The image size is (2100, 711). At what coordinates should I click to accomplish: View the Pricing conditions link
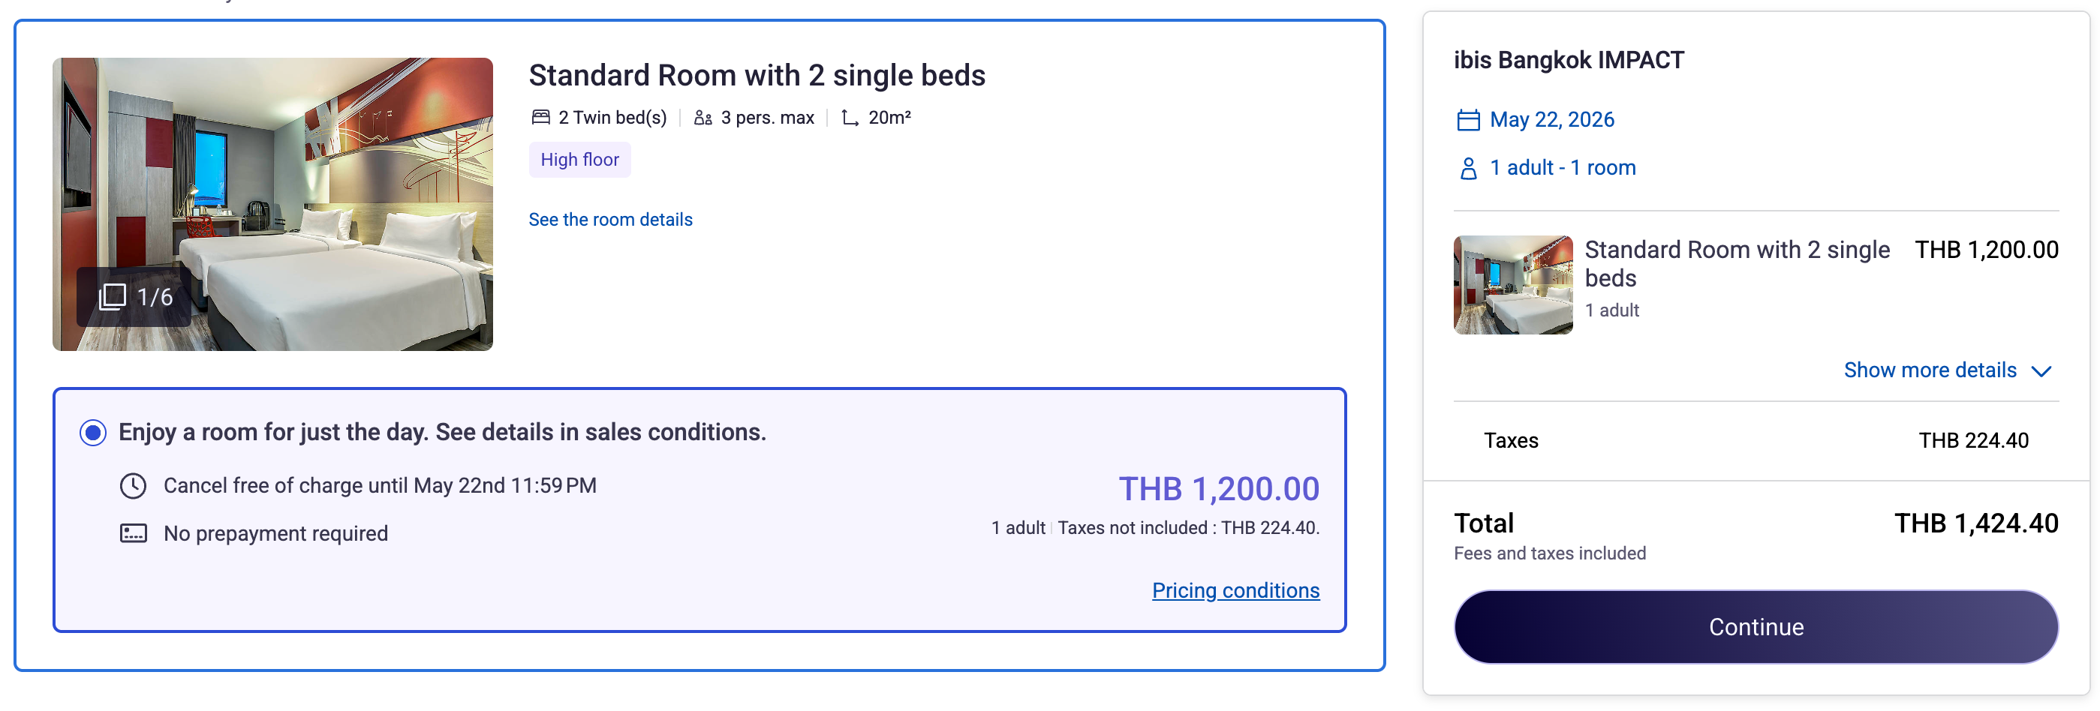pos(1235,590)
